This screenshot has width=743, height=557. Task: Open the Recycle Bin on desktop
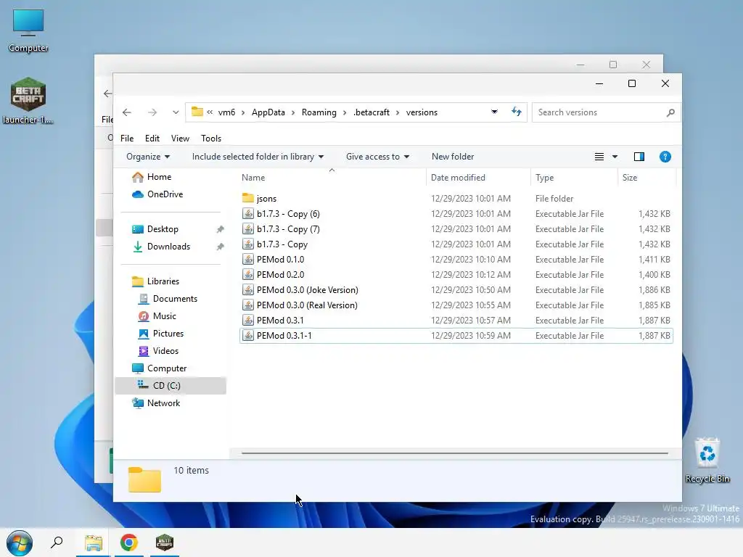pyautogui.click(x=707, y=461)
